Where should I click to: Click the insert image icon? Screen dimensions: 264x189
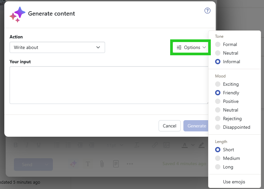coord(167,145)
